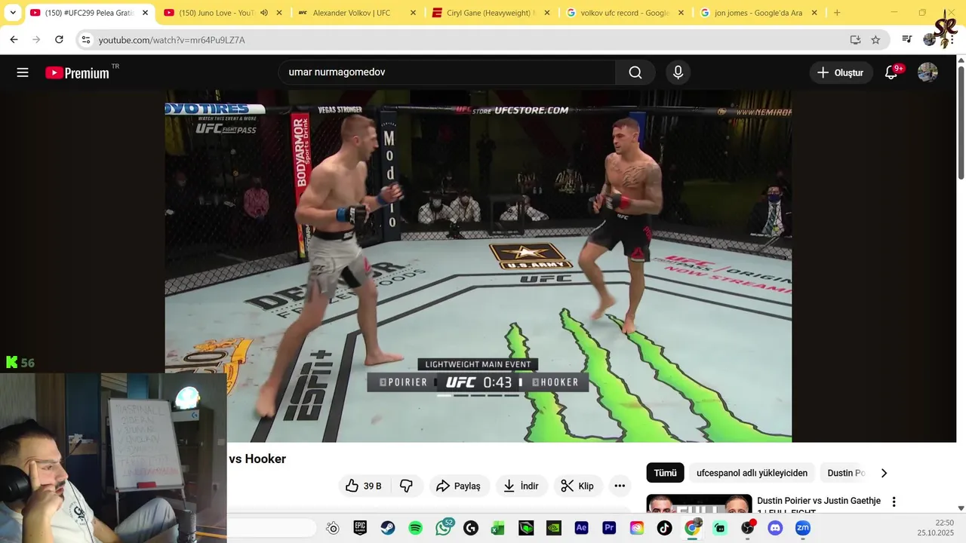Select 'ufcespanol adlı yükleyiciden' chip

[x=752, y=473]
